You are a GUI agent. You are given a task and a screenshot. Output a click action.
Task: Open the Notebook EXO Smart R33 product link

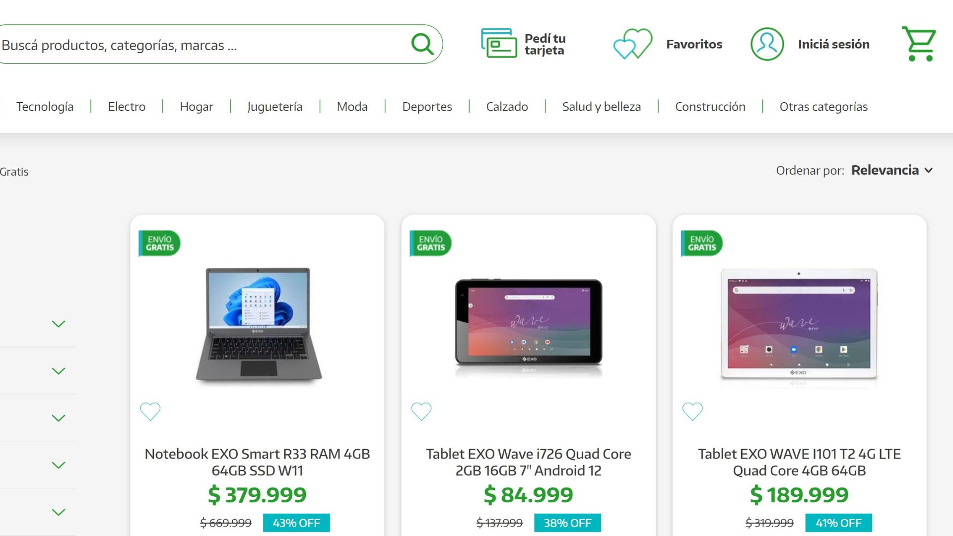click(x=257, y=462)
